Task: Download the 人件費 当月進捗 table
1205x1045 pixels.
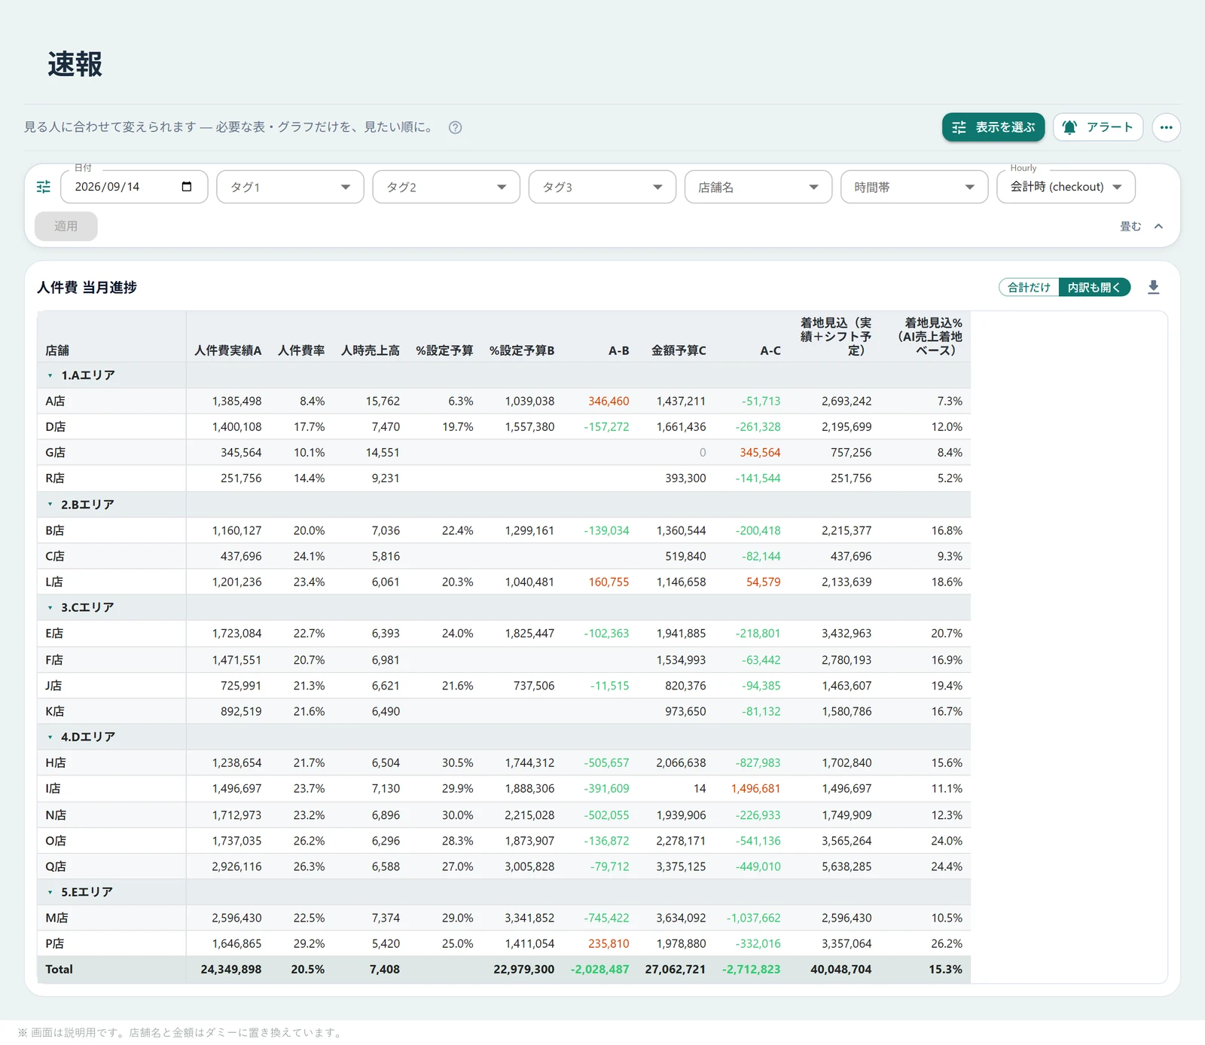Action: [x=1153, y=287]
